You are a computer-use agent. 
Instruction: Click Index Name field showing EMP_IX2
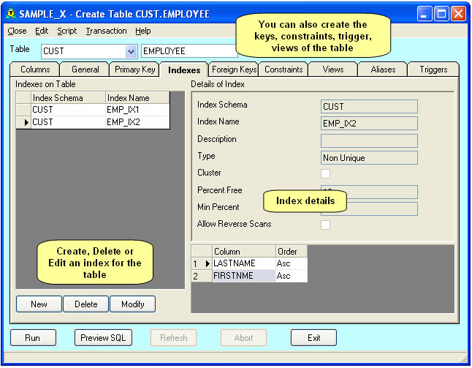pyautogui.click(x=369, y=123)
